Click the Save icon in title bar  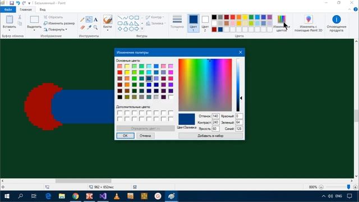[12, 3]
